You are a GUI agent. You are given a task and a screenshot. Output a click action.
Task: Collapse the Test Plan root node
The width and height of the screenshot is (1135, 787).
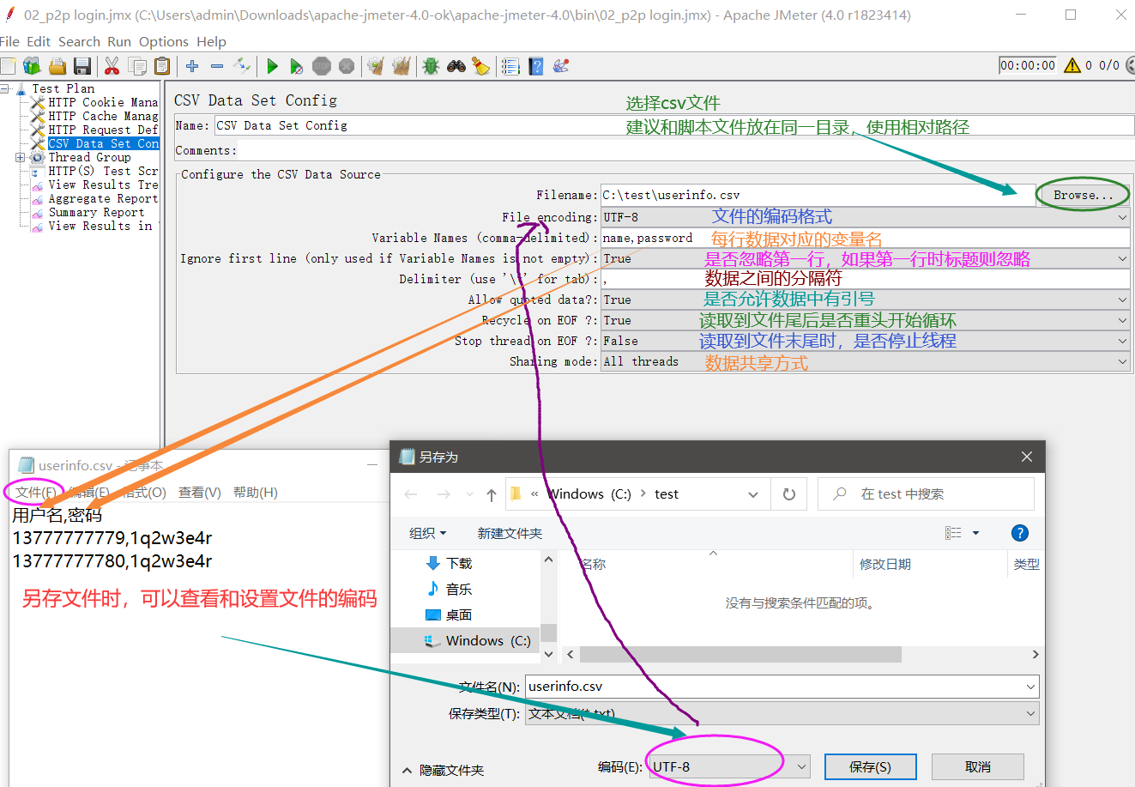(x=4, y=88)
